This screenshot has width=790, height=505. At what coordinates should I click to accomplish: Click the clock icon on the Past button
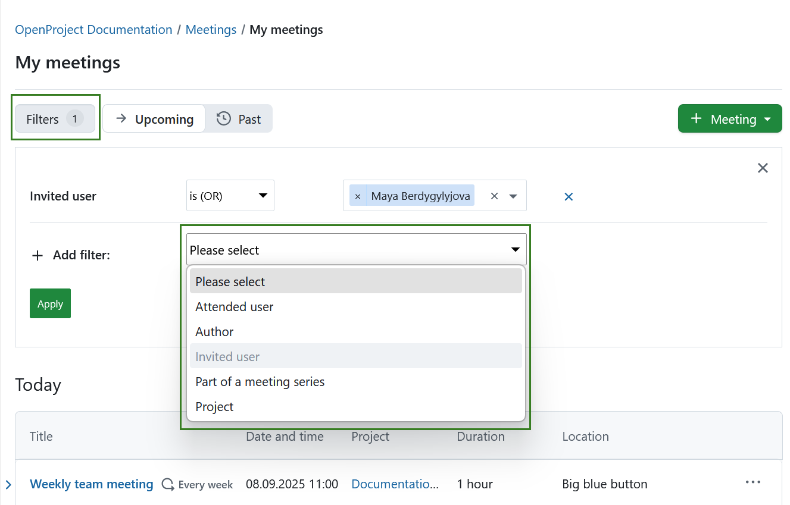[223, 118]
